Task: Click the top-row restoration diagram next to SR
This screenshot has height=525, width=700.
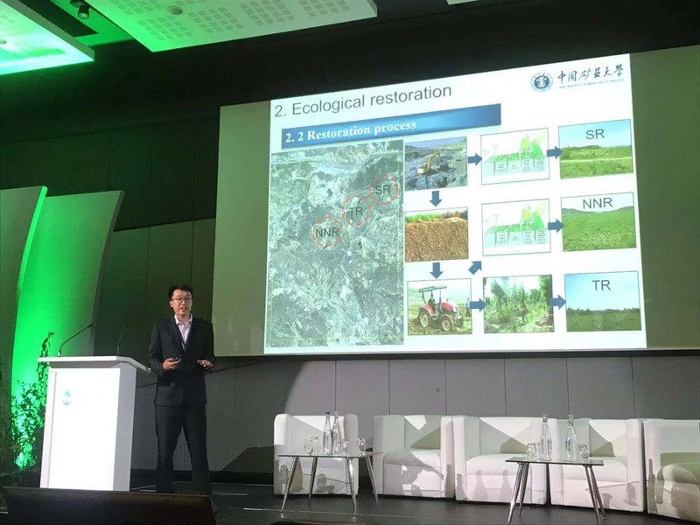Action: point(514,157)
